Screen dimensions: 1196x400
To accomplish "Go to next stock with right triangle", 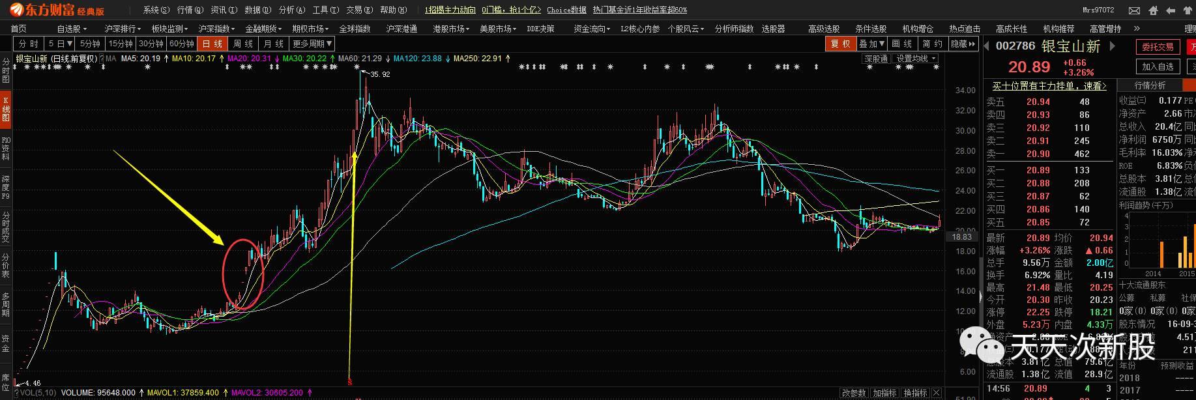I will (x=1113, y=46).
